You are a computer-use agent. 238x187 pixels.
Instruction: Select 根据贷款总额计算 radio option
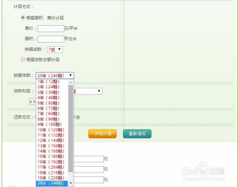coord(23,59)
